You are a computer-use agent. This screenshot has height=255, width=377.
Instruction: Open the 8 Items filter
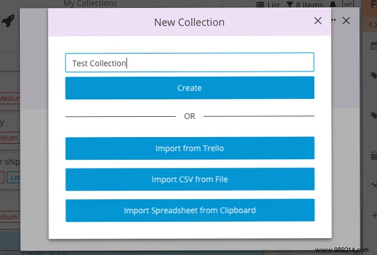[305, 5]
